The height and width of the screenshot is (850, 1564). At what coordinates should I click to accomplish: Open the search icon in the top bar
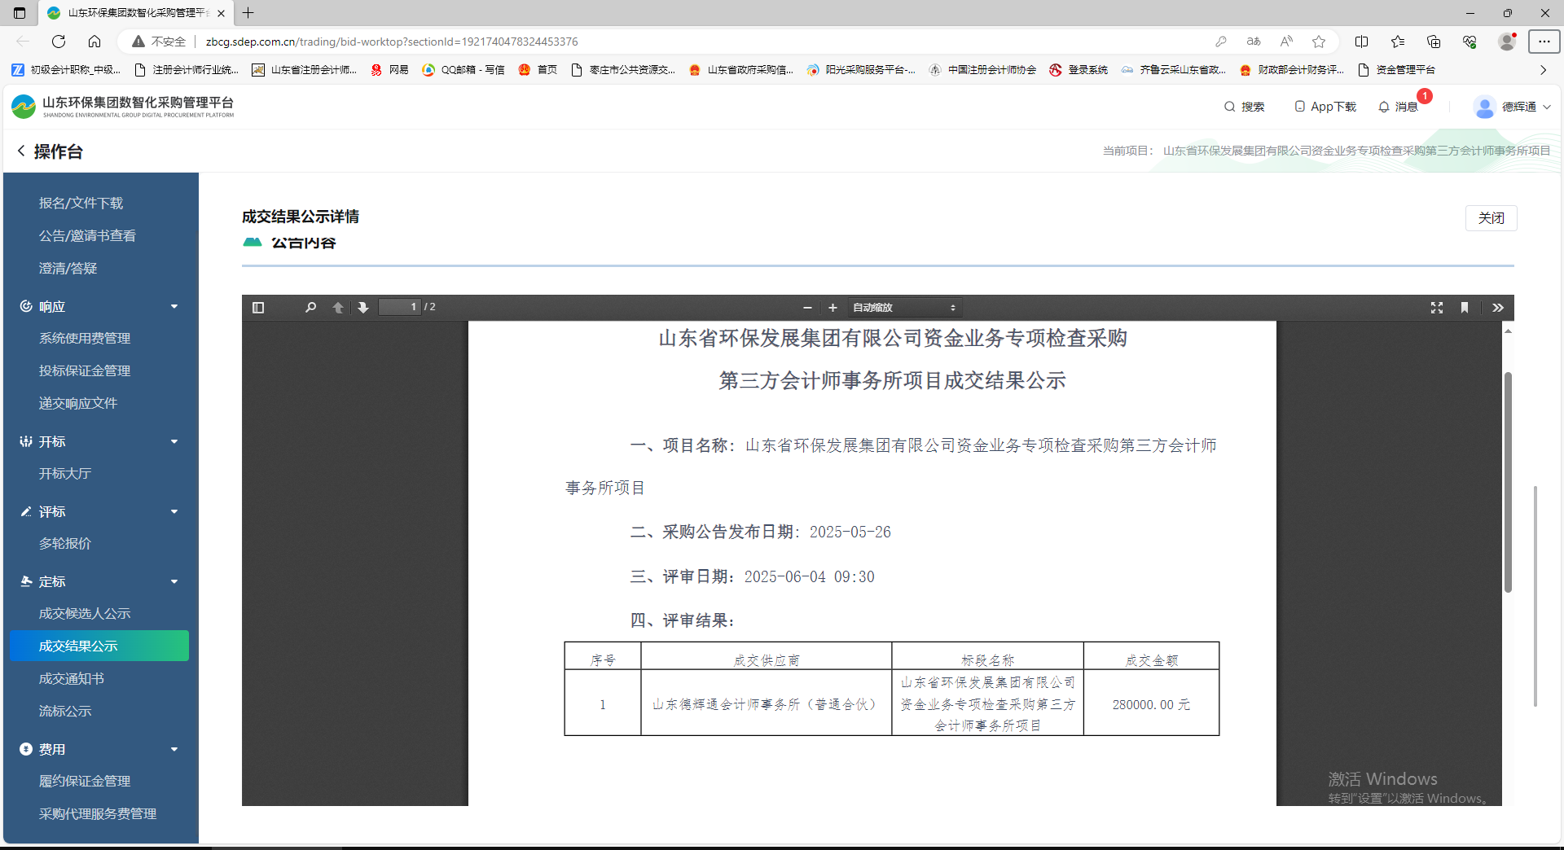[1231, 107]
